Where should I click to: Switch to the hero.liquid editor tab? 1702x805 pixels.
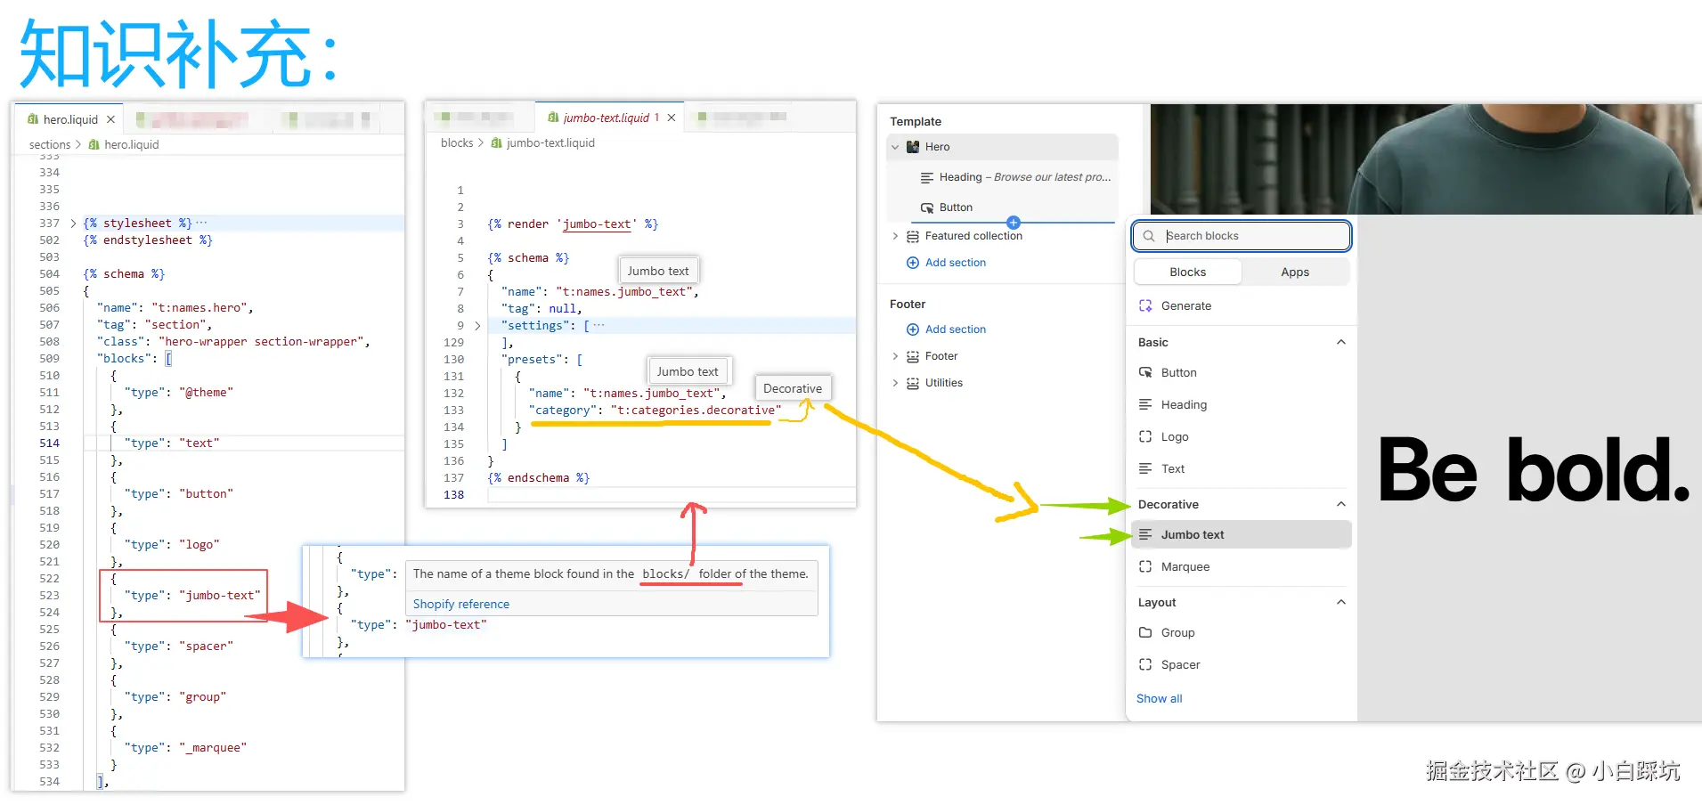pos(70,119)
